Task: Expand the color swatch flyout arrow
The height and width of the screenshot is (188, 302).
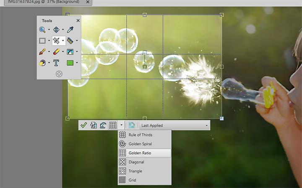Action: click(x=77, y=63)
